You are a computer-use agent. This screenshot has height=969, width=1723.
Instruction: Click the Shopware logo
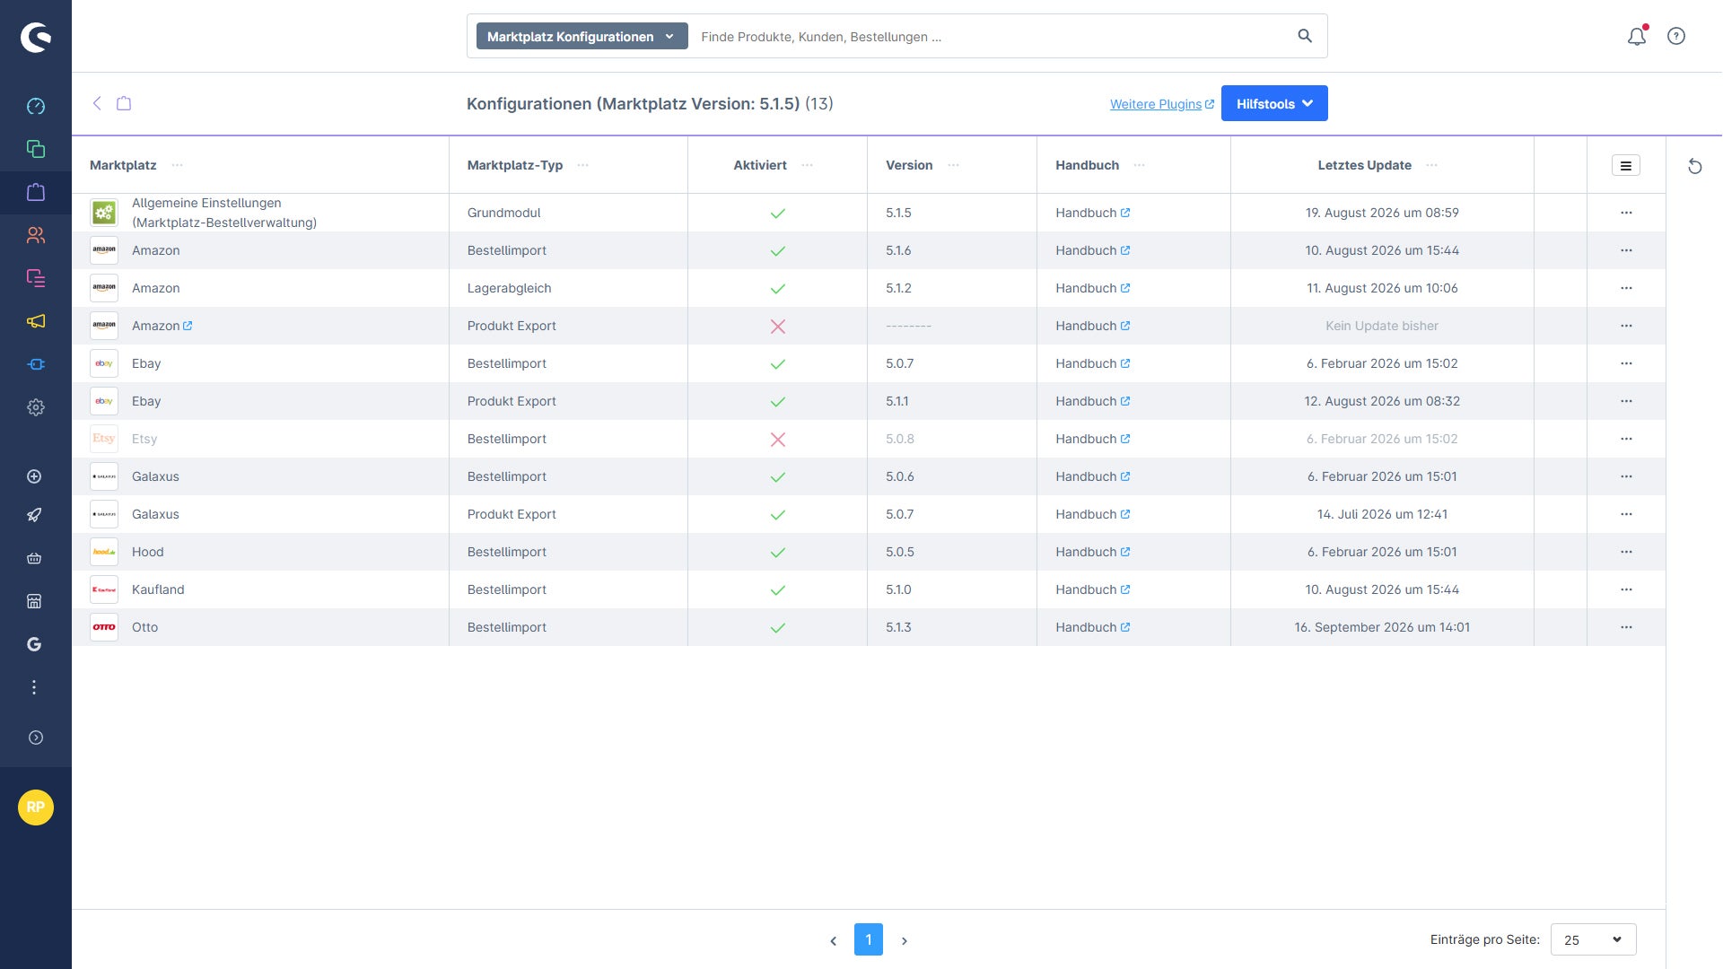(x=36, y=37)
